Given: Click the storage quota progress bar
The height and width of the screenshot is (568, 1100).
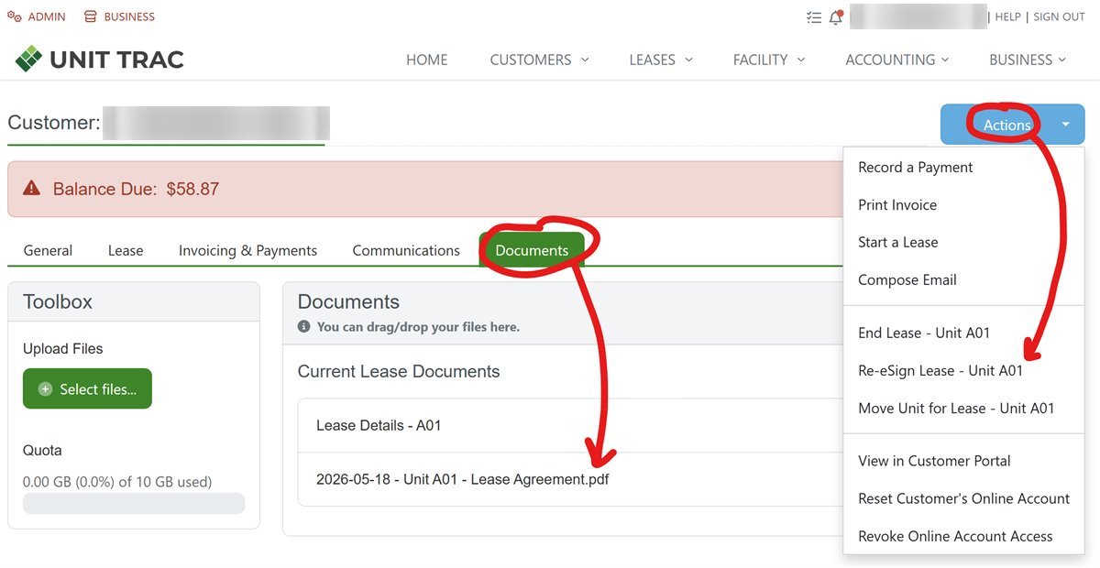Looking at the screenshot, I should click(134, 504).
